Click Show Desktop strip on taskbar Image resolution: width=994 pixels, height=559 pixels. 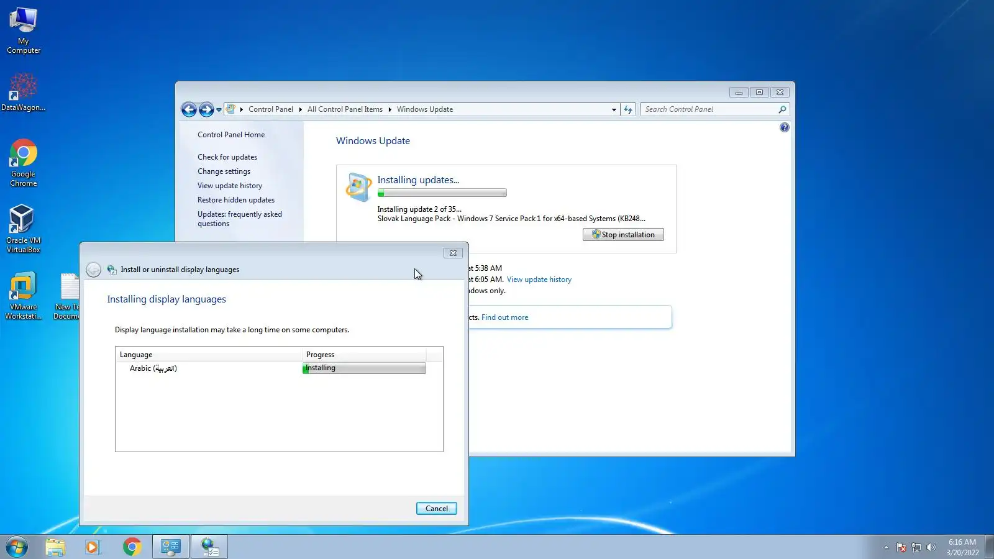click(989, 547)
